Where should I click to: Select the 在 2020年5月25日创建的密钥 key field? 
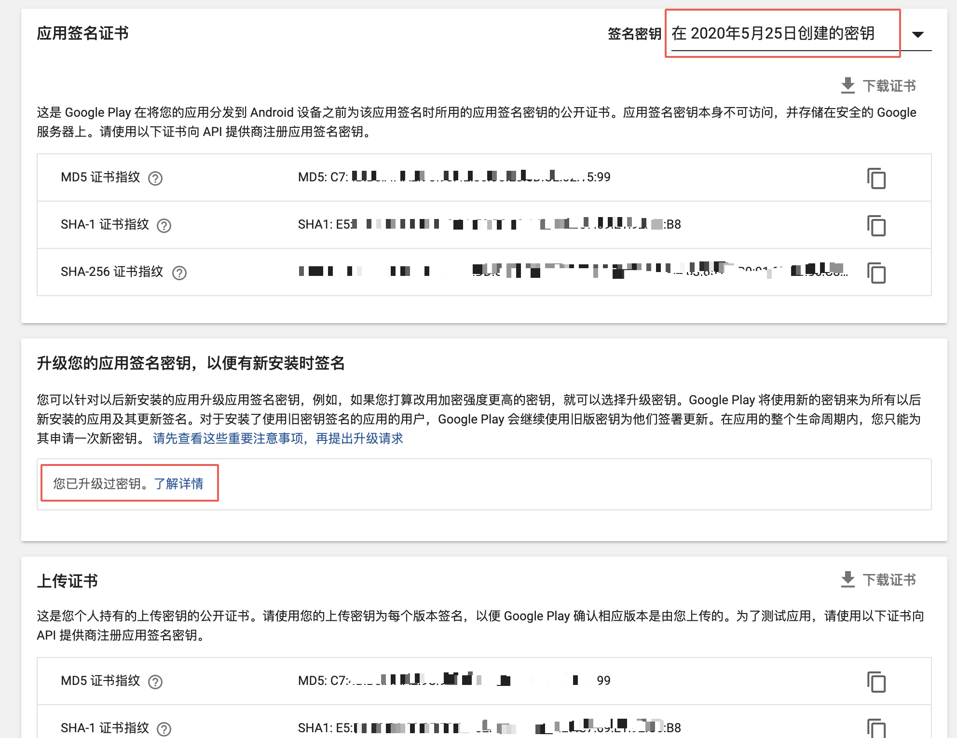coord(773,33)
